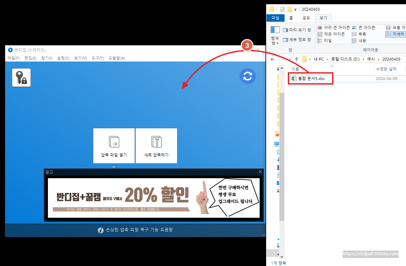406x266 pixels.
Task: Choose 아주 큰 아이콘 layout
Action: click(333, 28)
